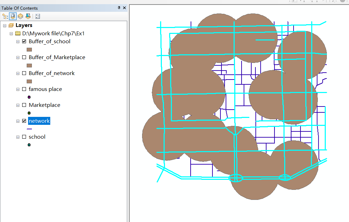Screen dimensions: 349x222
Task: Open Buffer_of_Marketplace symbol swatch
Action: [29, 65]
